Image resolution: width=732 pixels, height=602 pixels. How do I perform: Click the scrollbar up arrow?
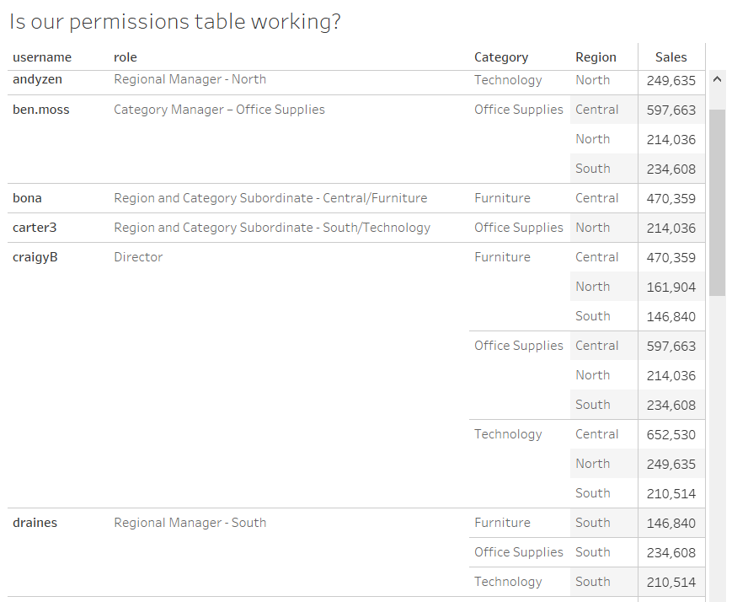[717, 79]
